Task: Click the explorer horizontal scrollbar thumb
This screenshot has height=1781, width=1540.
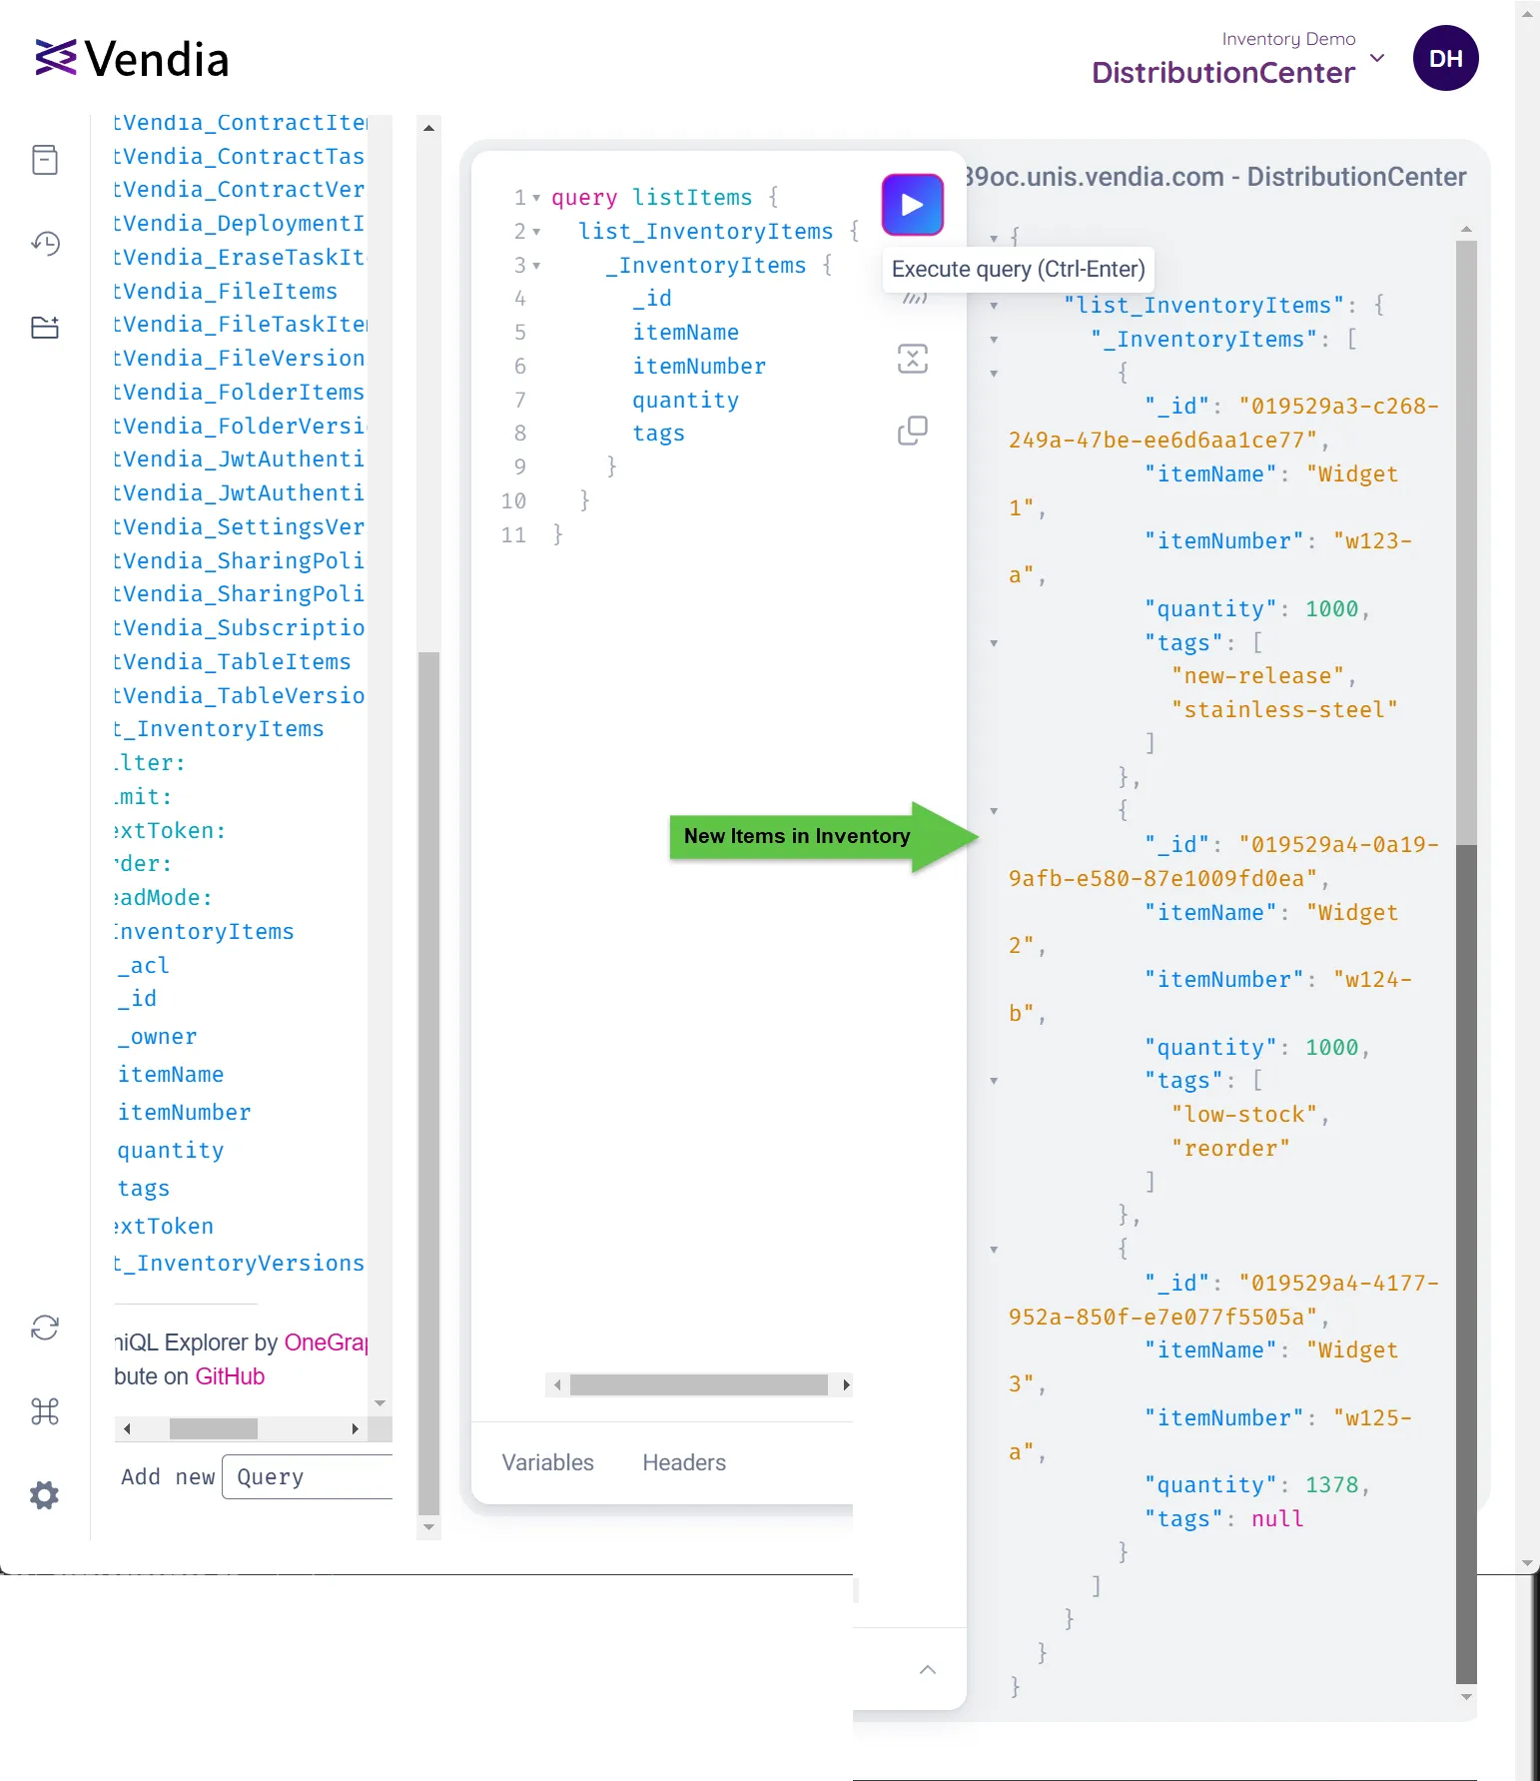Action: pyautogui.click(x=214, y=1428)
